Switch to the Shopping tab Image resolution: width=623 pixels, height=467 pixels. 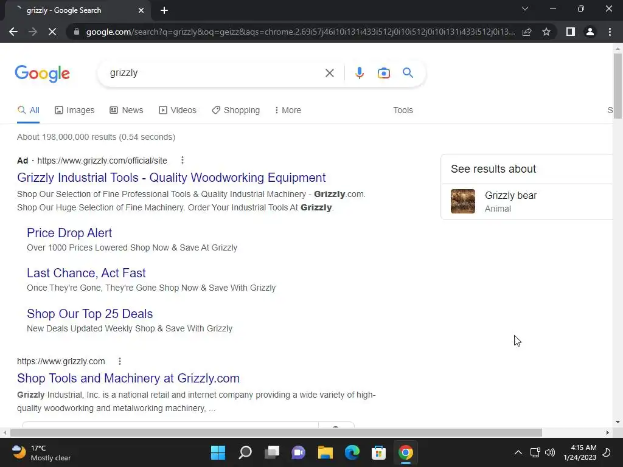pos(235,111)
